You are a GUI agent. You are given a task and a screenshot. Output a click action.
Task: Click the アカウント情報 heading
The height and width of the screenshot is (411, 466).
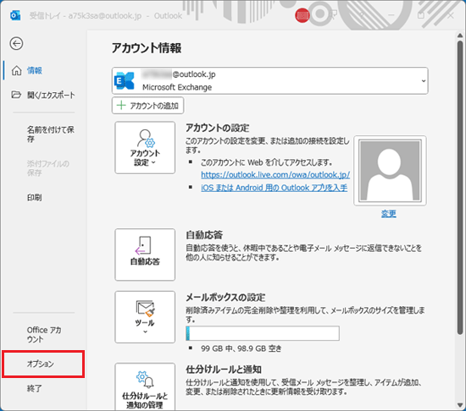[x=147, y=47]
